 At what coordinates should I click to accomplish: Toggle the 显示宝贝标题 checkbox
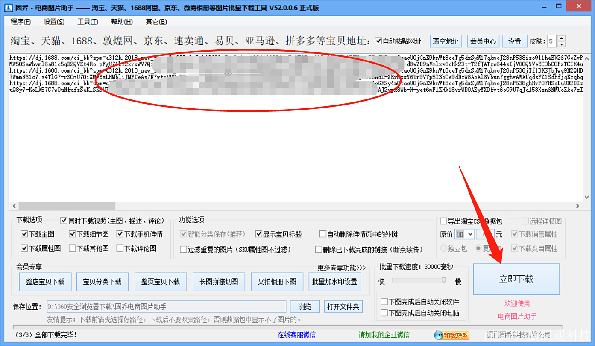[x=258, y=234]
